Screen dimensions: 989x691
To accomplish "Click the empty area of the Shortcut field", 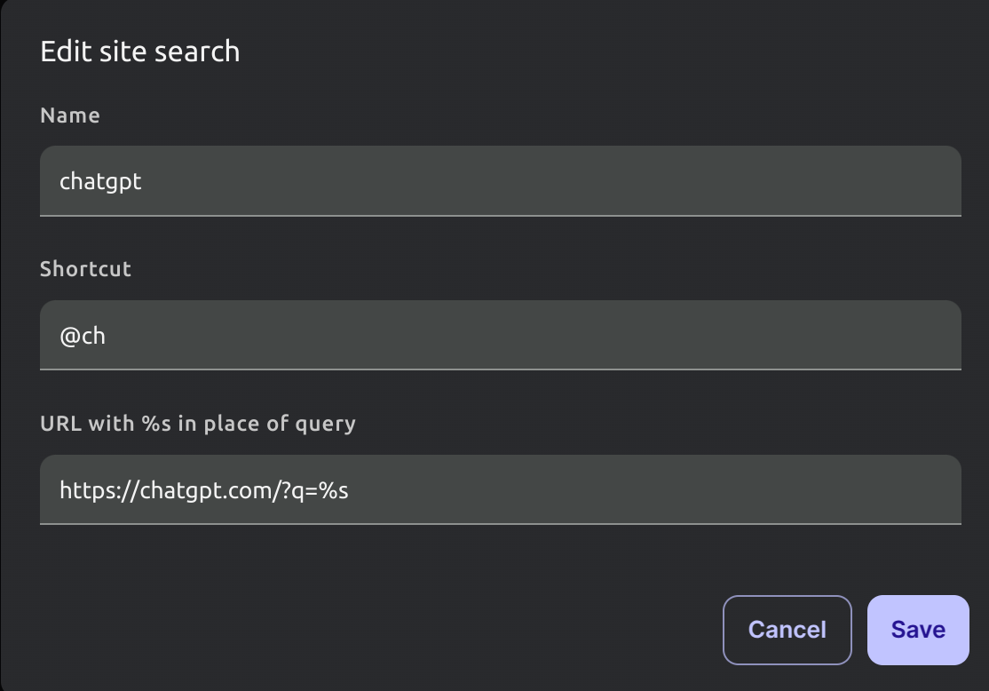I will point(621,336).
